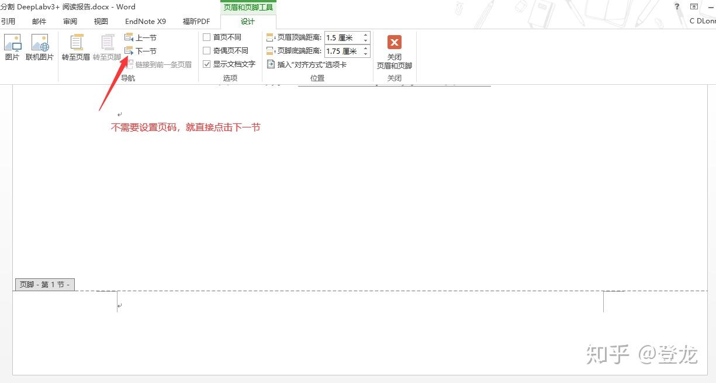
Task: Open the 审阅 ribbon tab
Action: (70, 22)
